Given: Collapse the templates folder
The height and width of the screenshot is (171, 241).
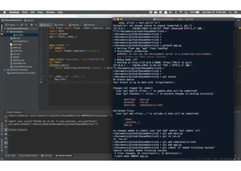Looking at the screenshot, I should click(8, 32).
